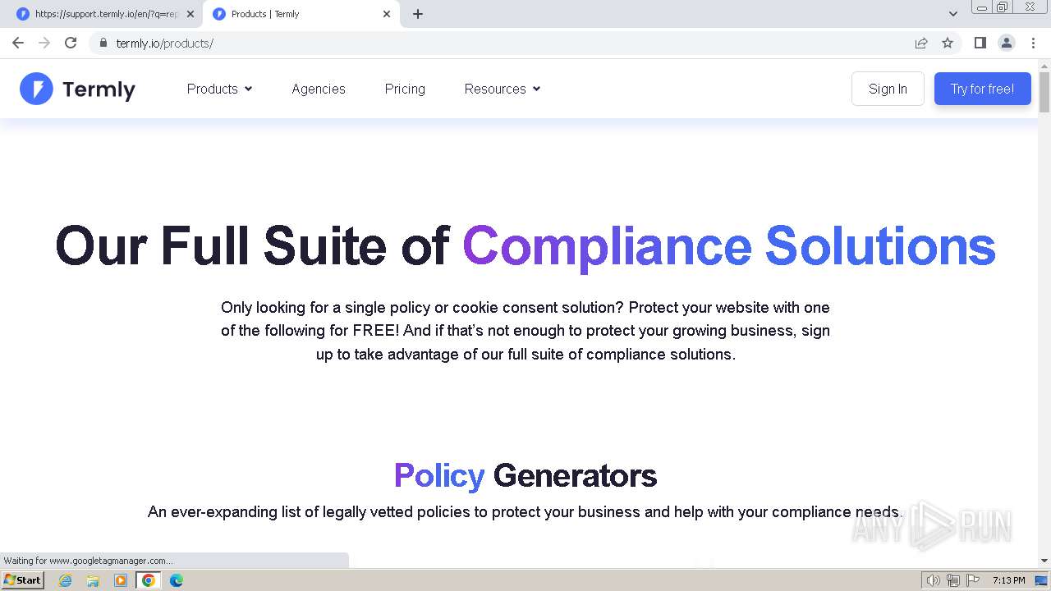Click the scrollbar down arrow
Viewport: 1051px width, 591px height.
click(x=1044, y=561)
